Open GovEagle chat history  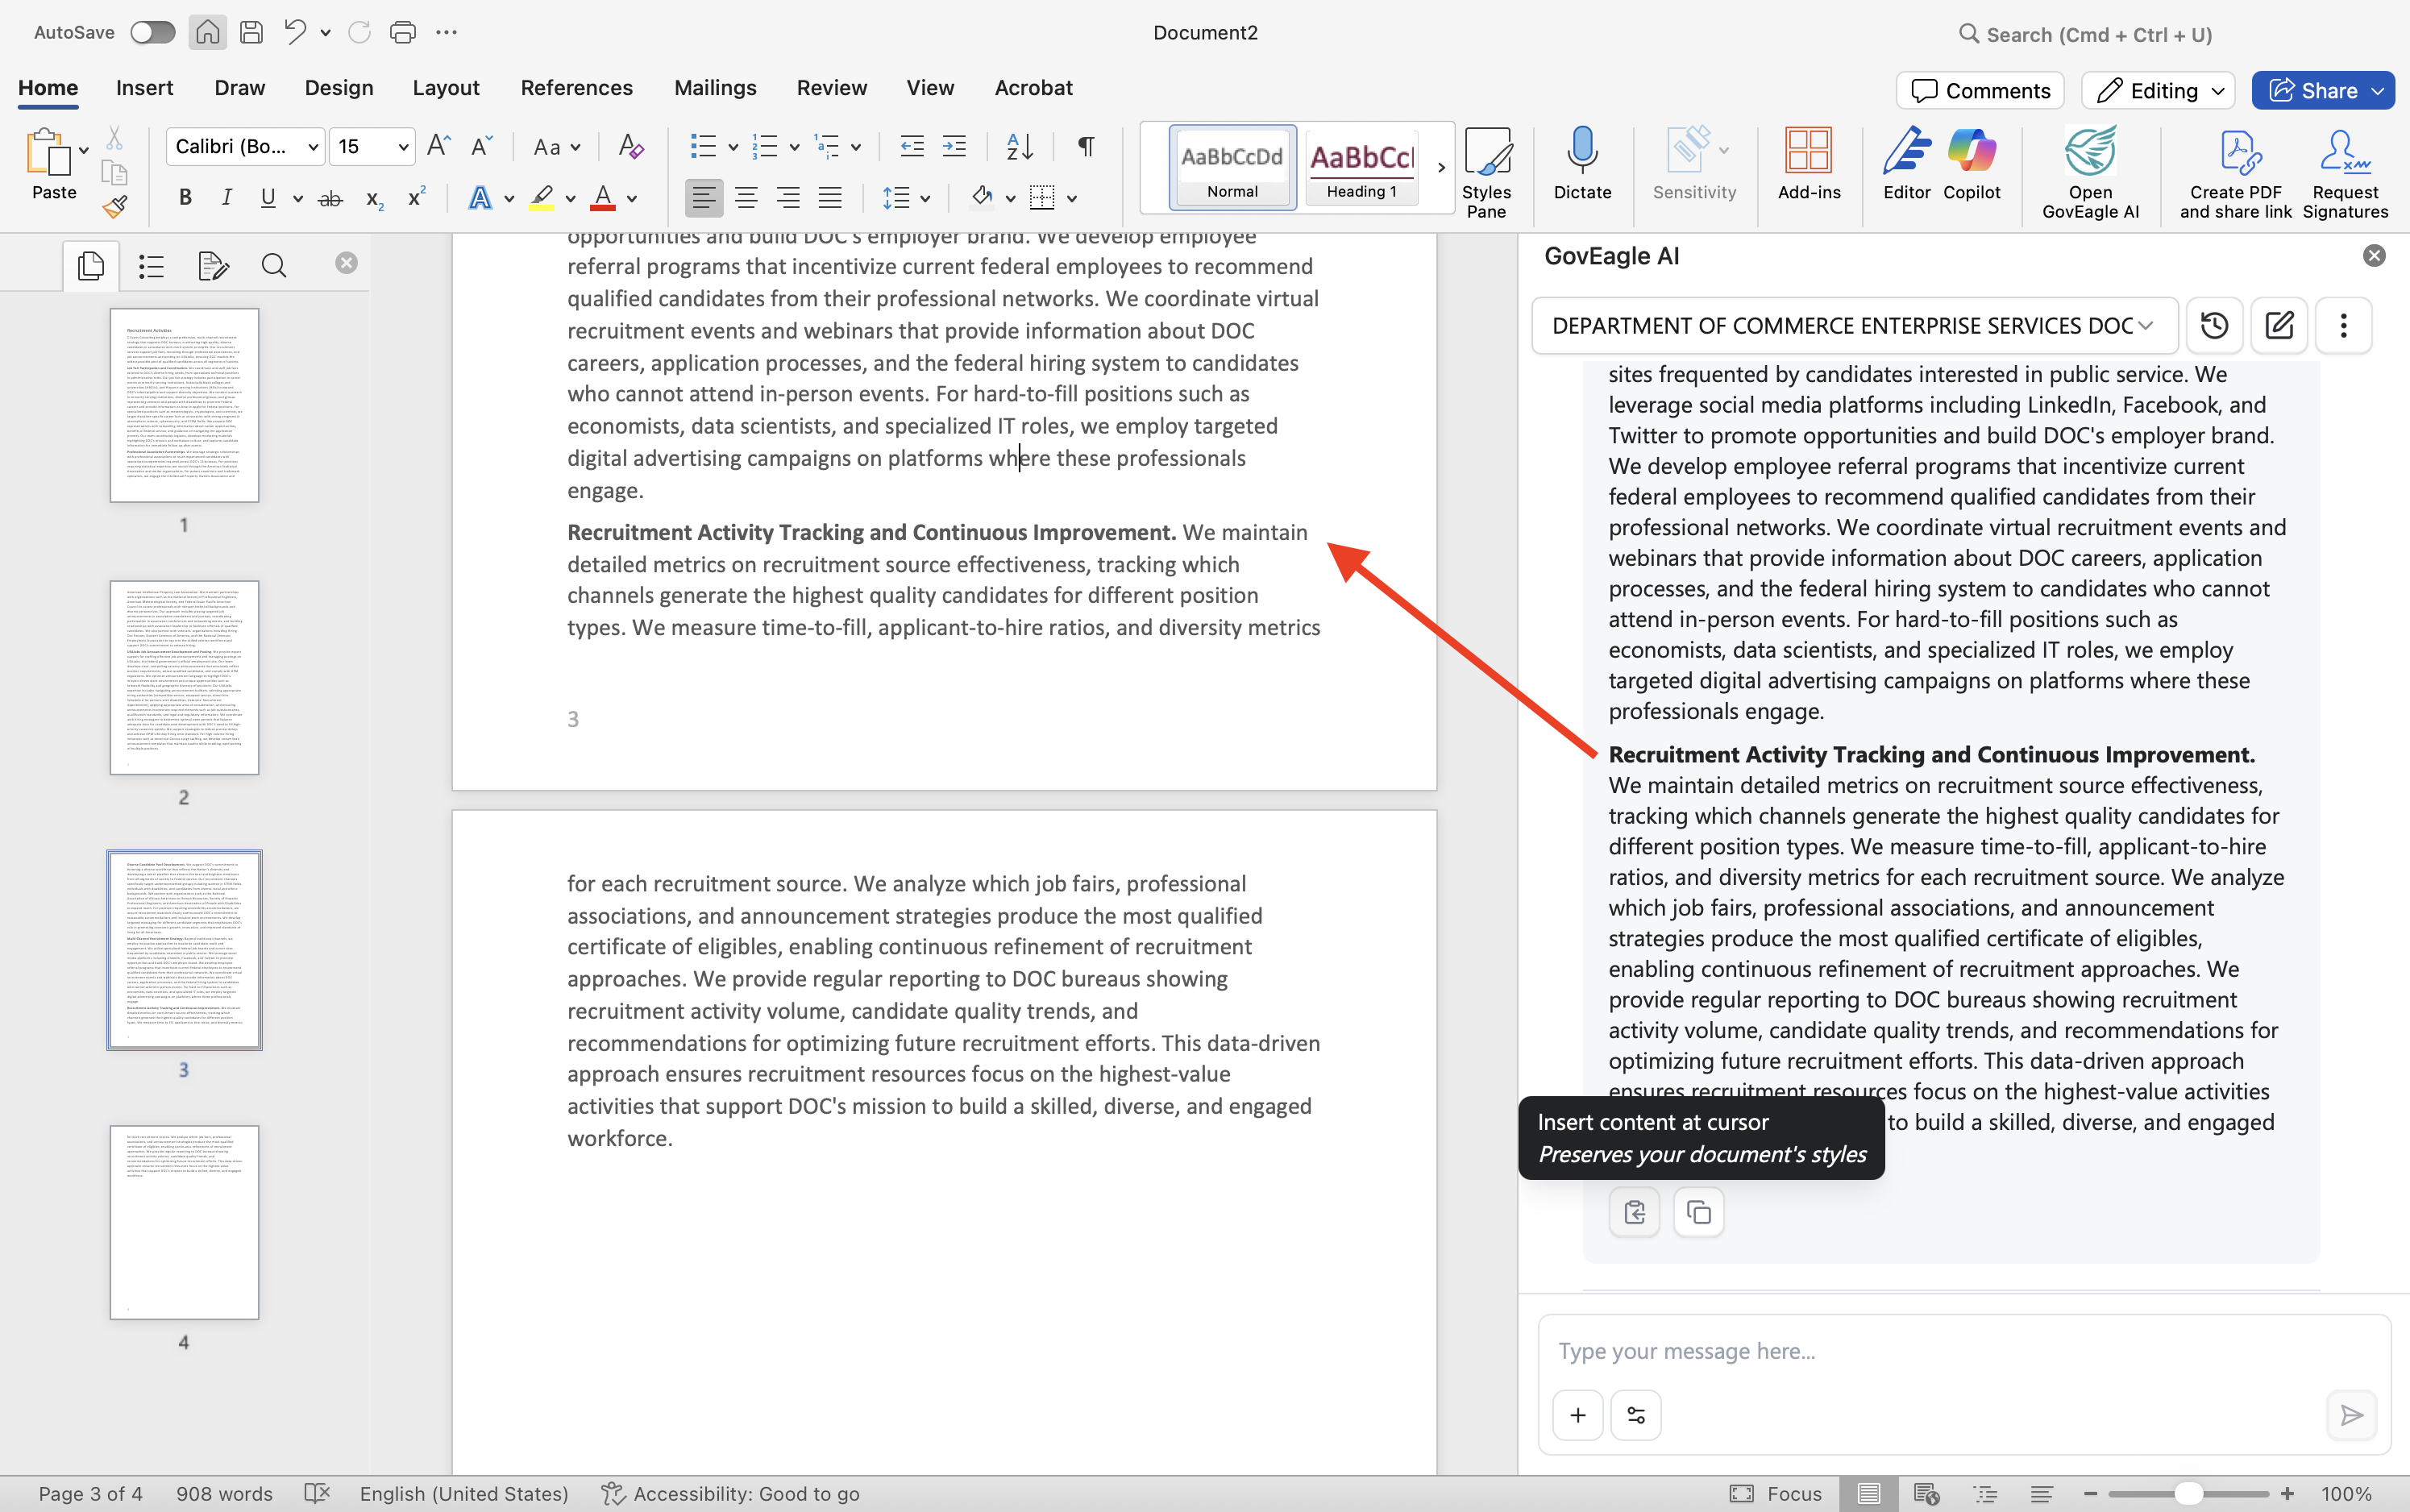2214,325
